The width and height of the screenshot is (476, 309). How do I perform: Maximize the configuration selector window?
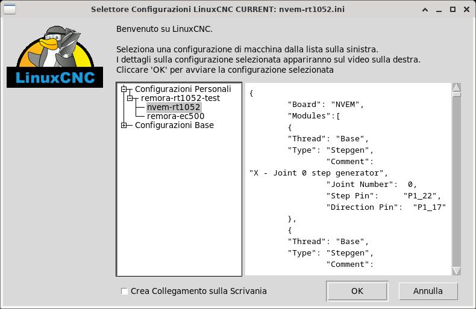(453, 10)
